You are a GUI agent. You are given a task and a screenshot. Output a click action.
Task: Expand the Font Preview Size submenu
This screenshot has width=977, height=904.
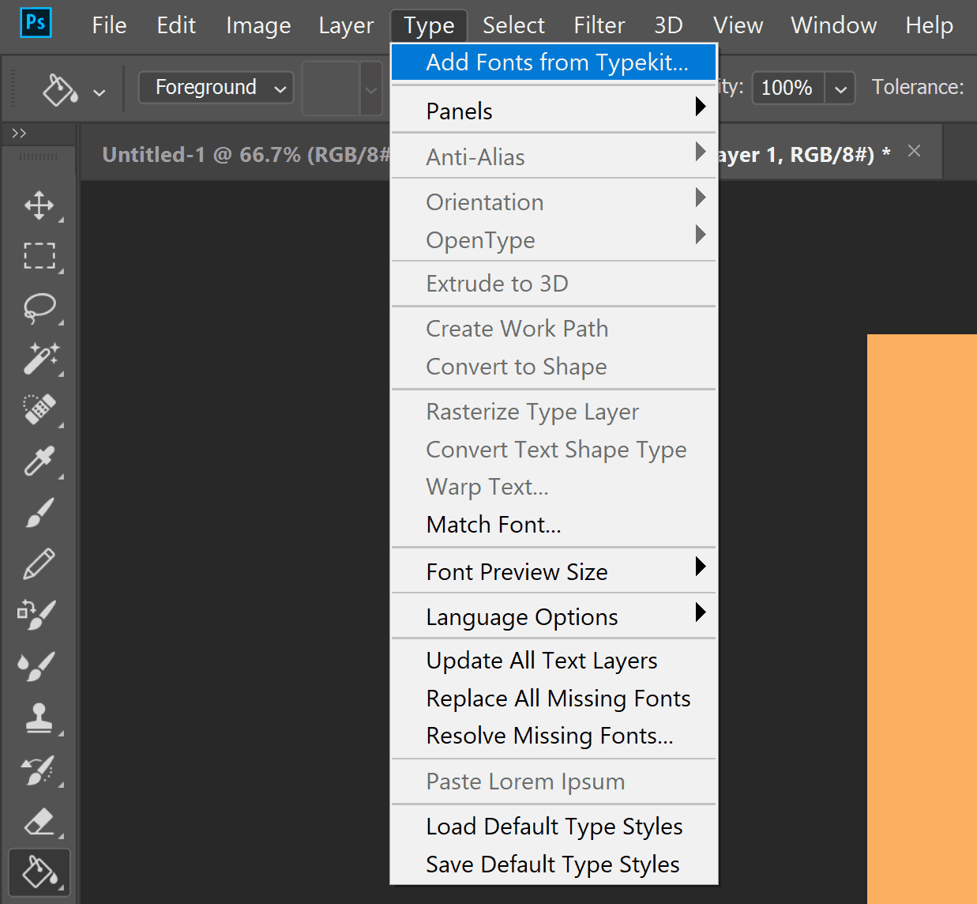[x=554, y=571]
